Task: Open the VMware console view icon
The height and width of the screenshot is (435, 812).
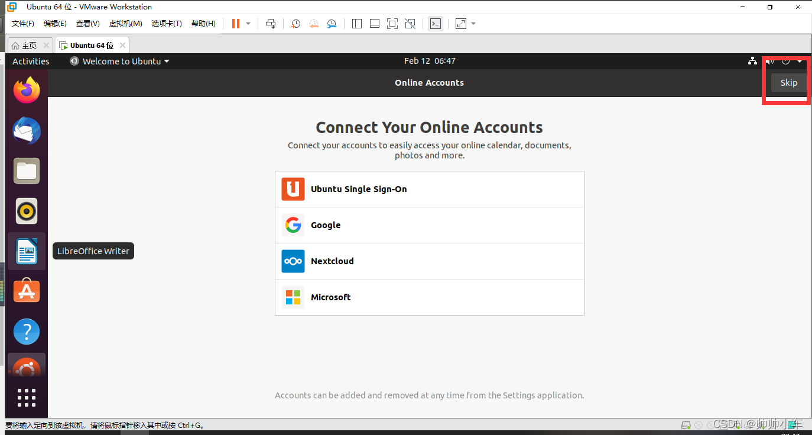Action: (436, 24)
